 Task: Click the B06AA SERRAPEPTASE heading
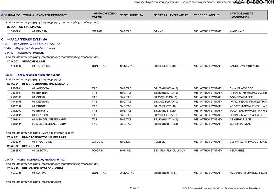(x=24, y=27)
